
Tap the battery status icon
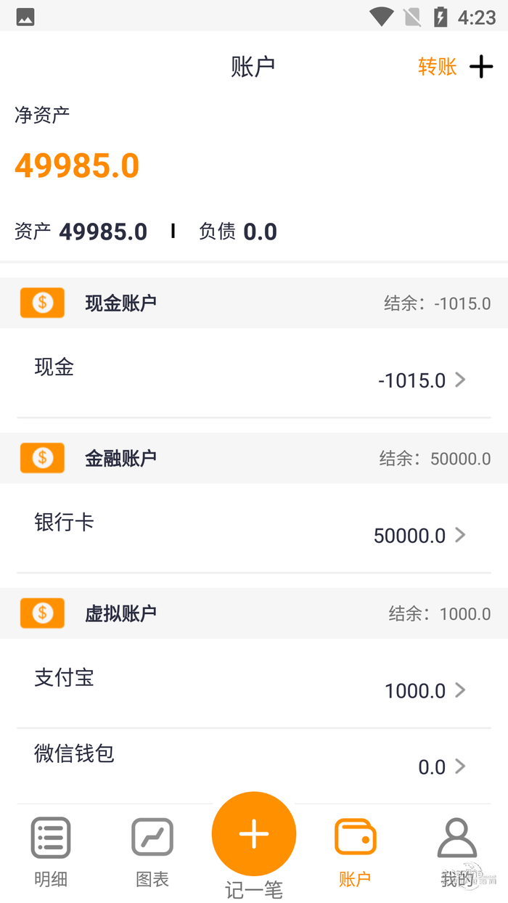(441, 17)
